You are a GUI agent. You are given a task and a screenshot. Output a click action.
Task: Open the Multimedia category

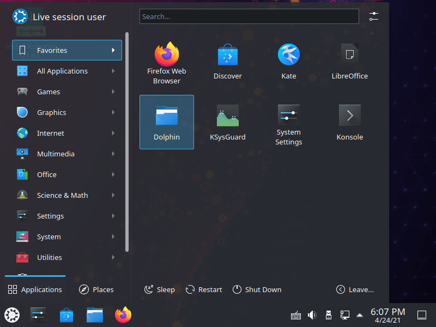(x=67, y=154)
